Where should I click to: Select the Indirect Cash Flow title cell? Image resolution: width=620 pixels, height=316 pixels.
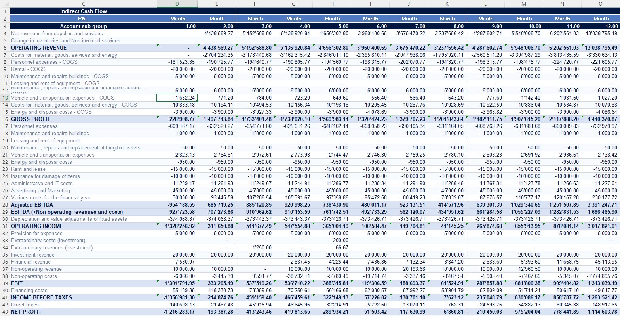click(83, 11)
